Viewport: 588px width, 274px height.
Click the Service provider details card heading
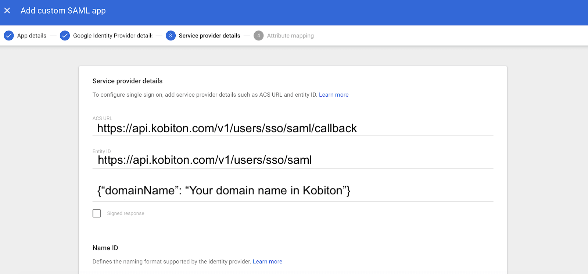click(128, 81)
